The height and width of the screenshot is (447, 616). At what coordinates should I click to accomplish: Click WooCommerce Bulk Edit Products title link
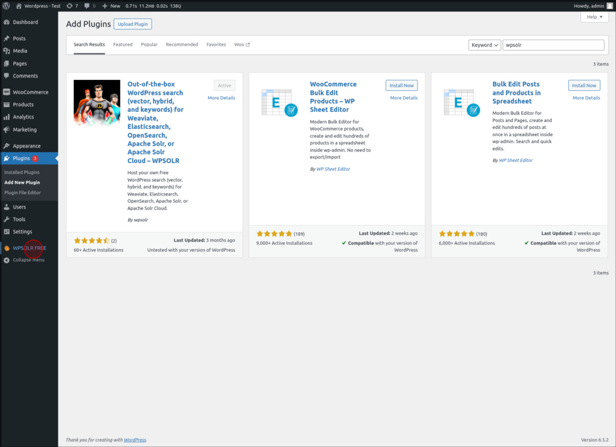click(333, 97)
